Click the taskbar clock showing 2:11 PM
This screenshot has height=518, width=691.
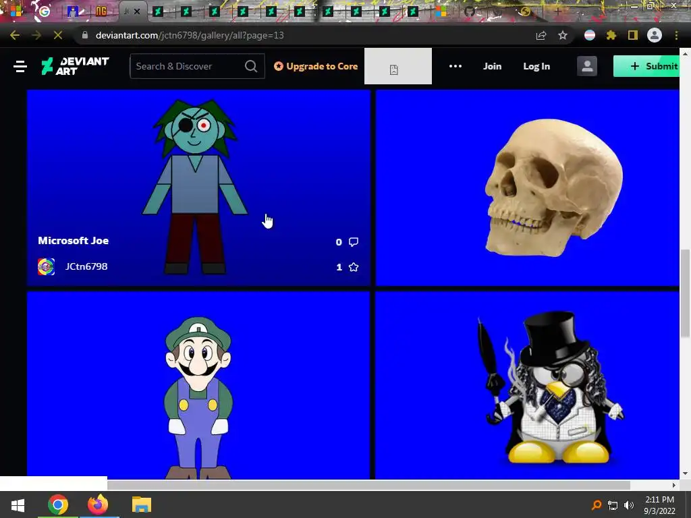click(x=660, y=505)
